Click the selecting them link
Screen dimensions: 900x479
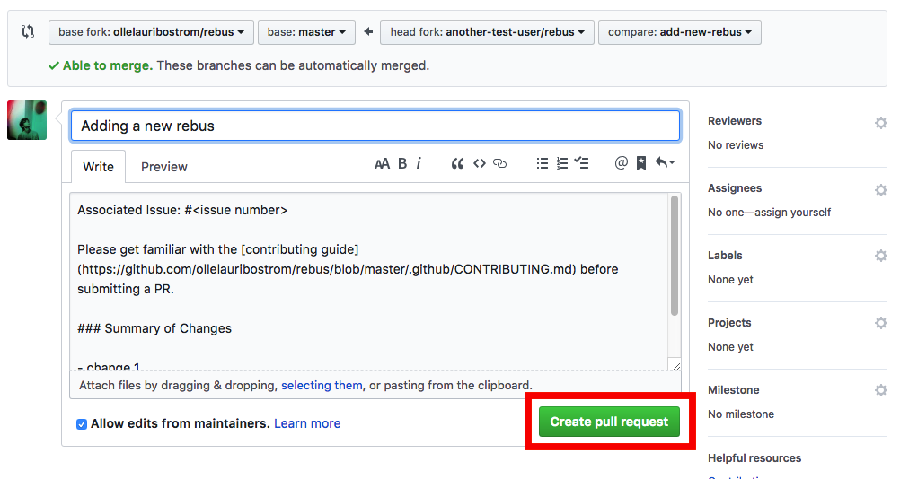click(322, 385)
